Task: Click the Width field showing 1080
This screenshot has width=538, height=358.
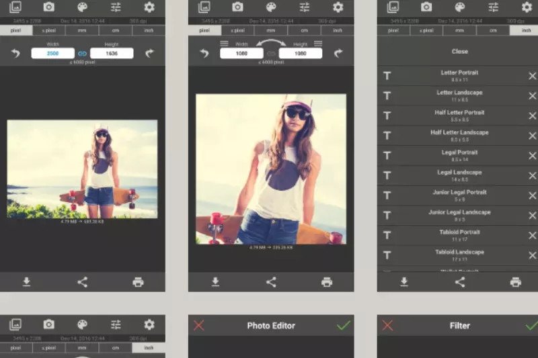Action: [x=241, y=53]
